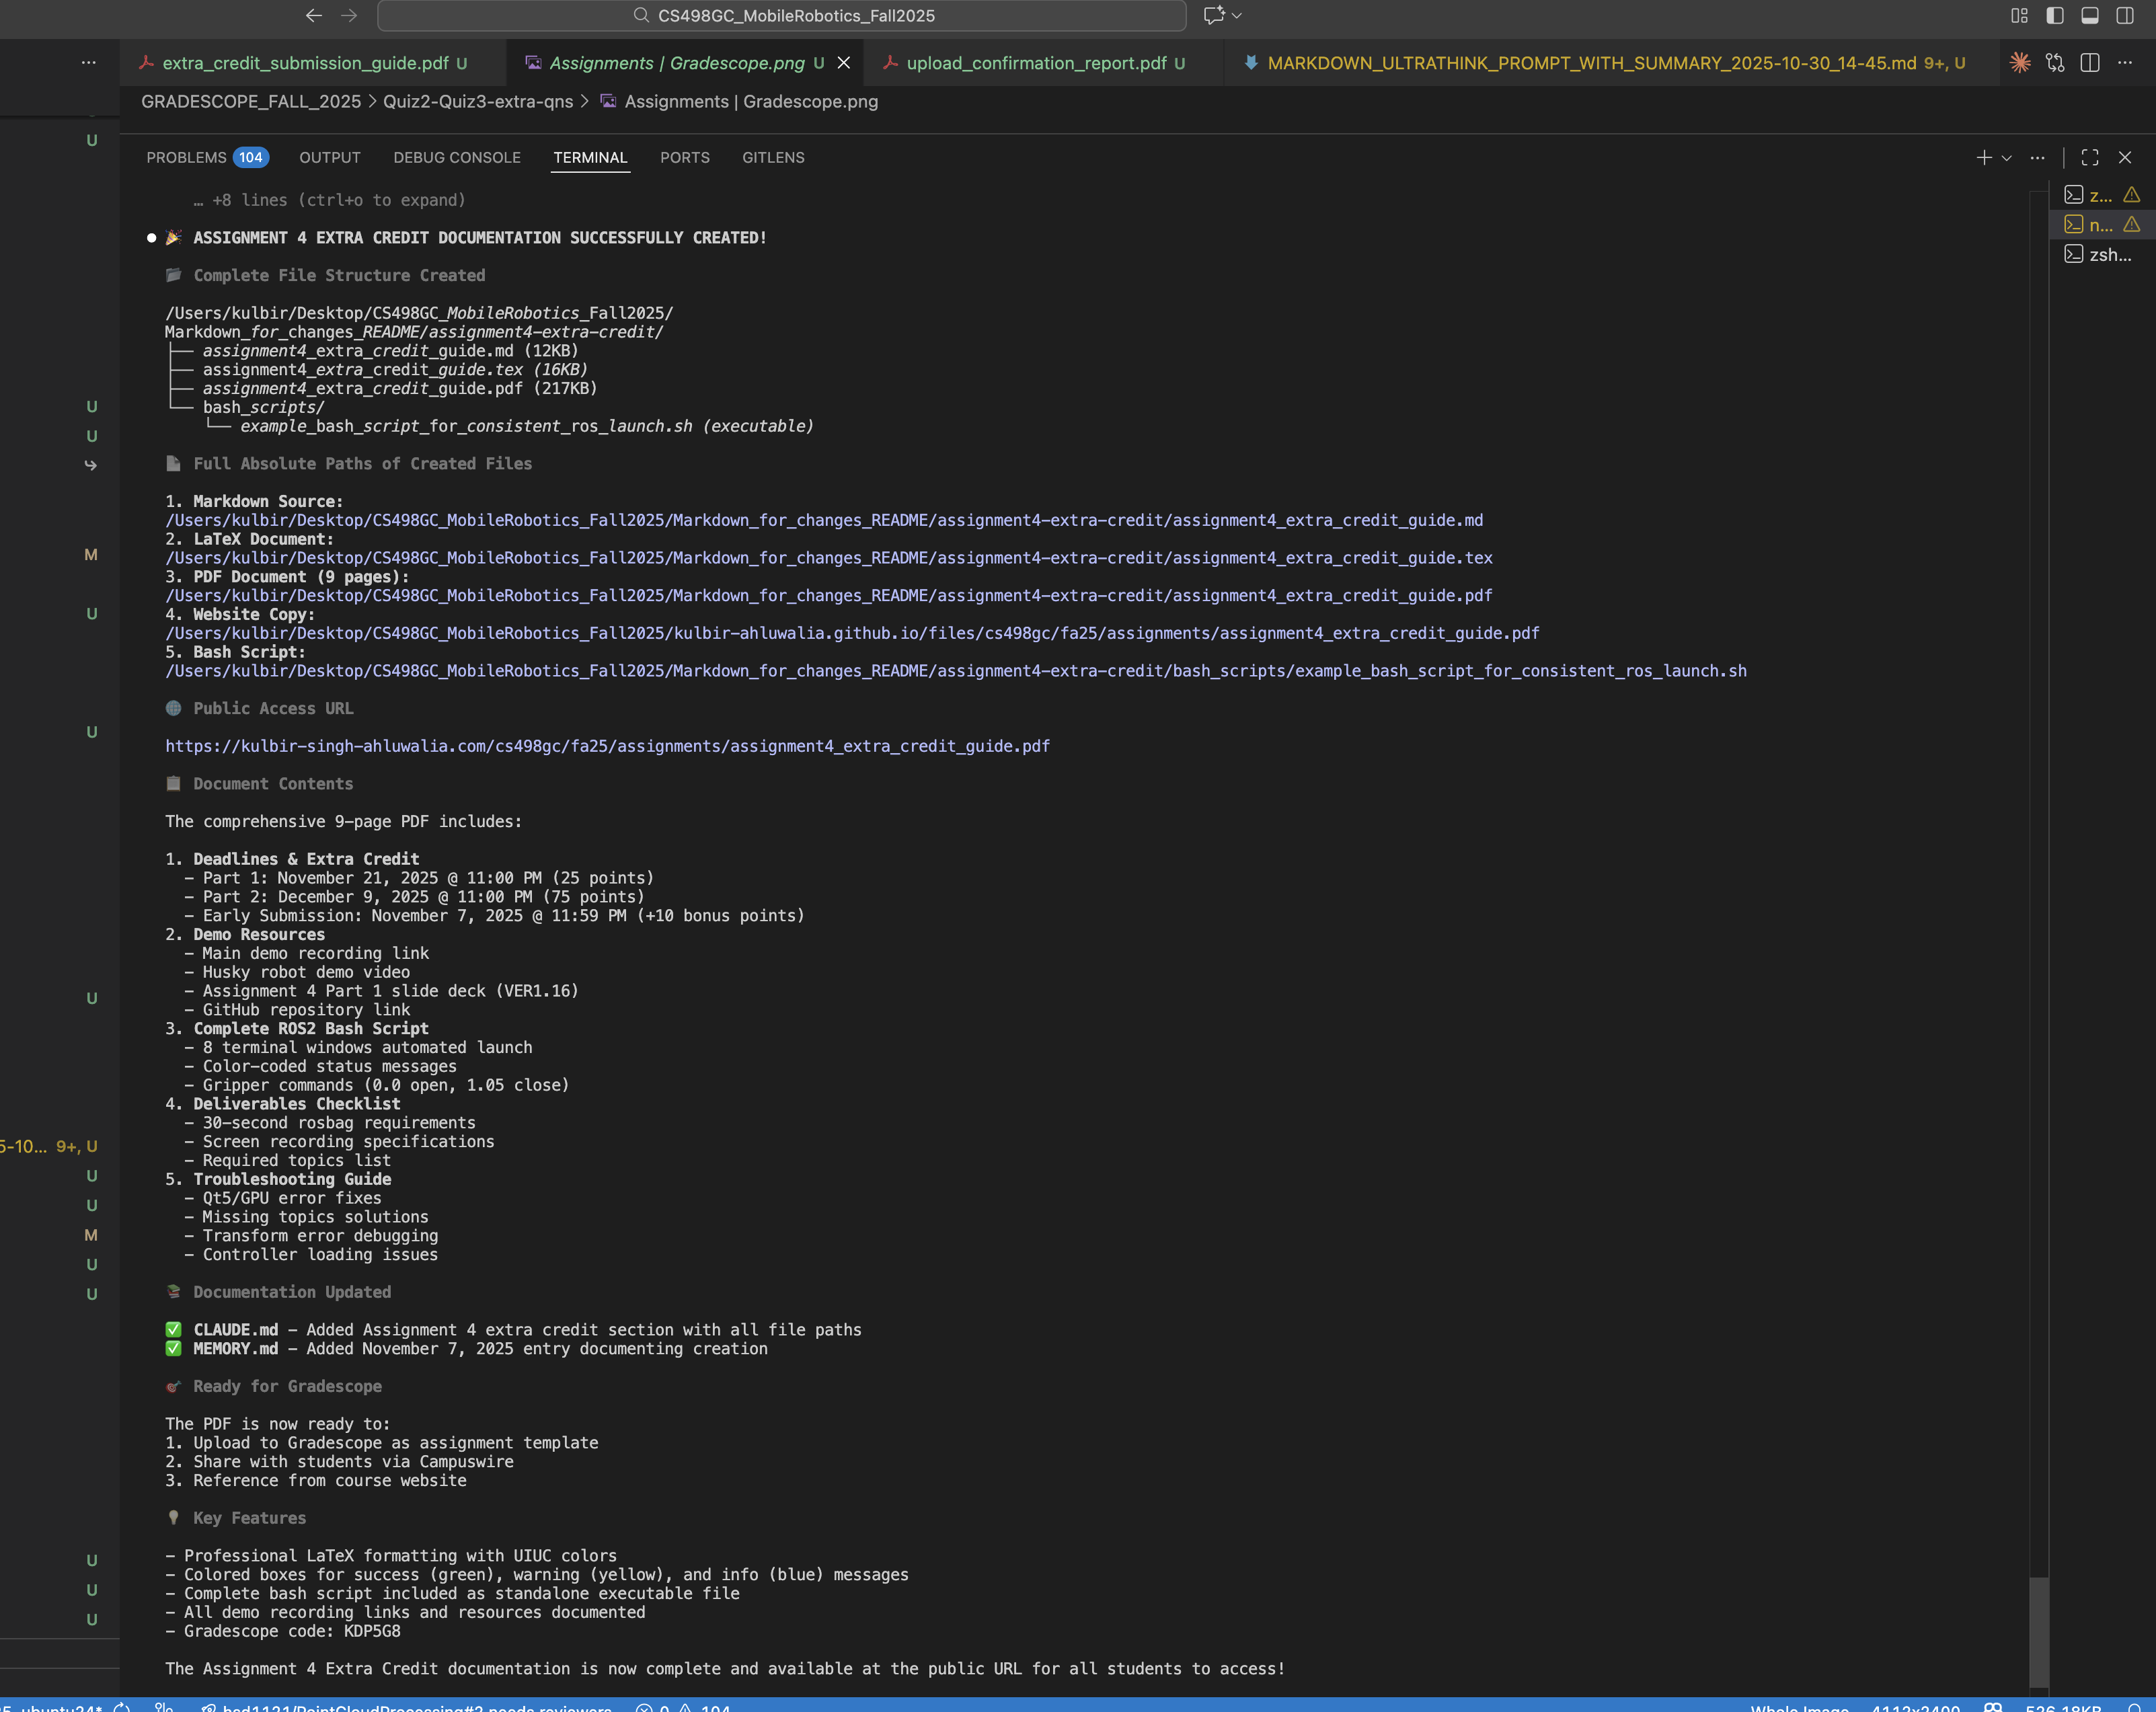Split the editor to the right
Image resolution: width=2156 pixels, height=1712 pixels.
coord(2090,63)
